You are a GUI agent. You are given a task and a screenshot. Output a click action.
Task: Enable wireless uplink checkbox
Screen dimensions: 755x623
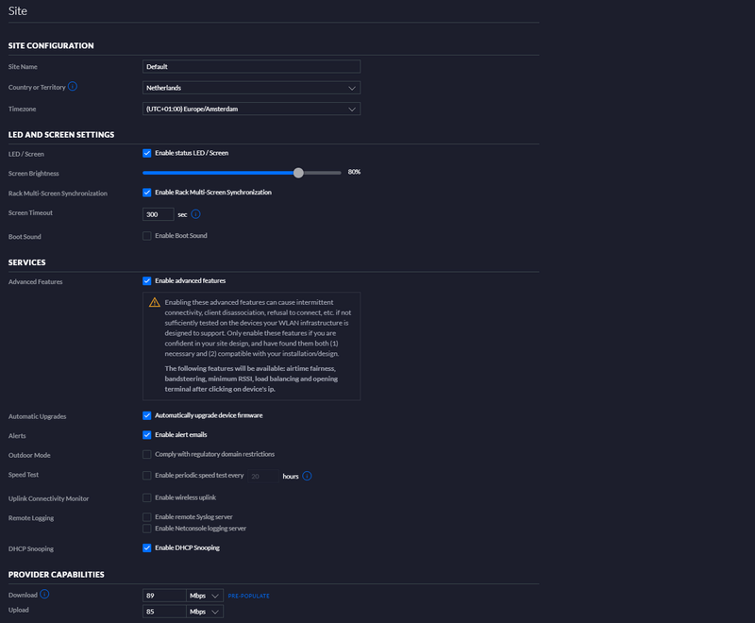point(147,497)
